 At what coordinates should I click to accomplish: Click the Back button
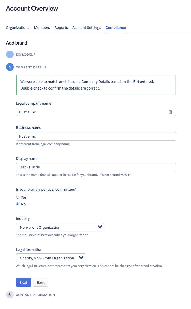click(x=41, y=282)
